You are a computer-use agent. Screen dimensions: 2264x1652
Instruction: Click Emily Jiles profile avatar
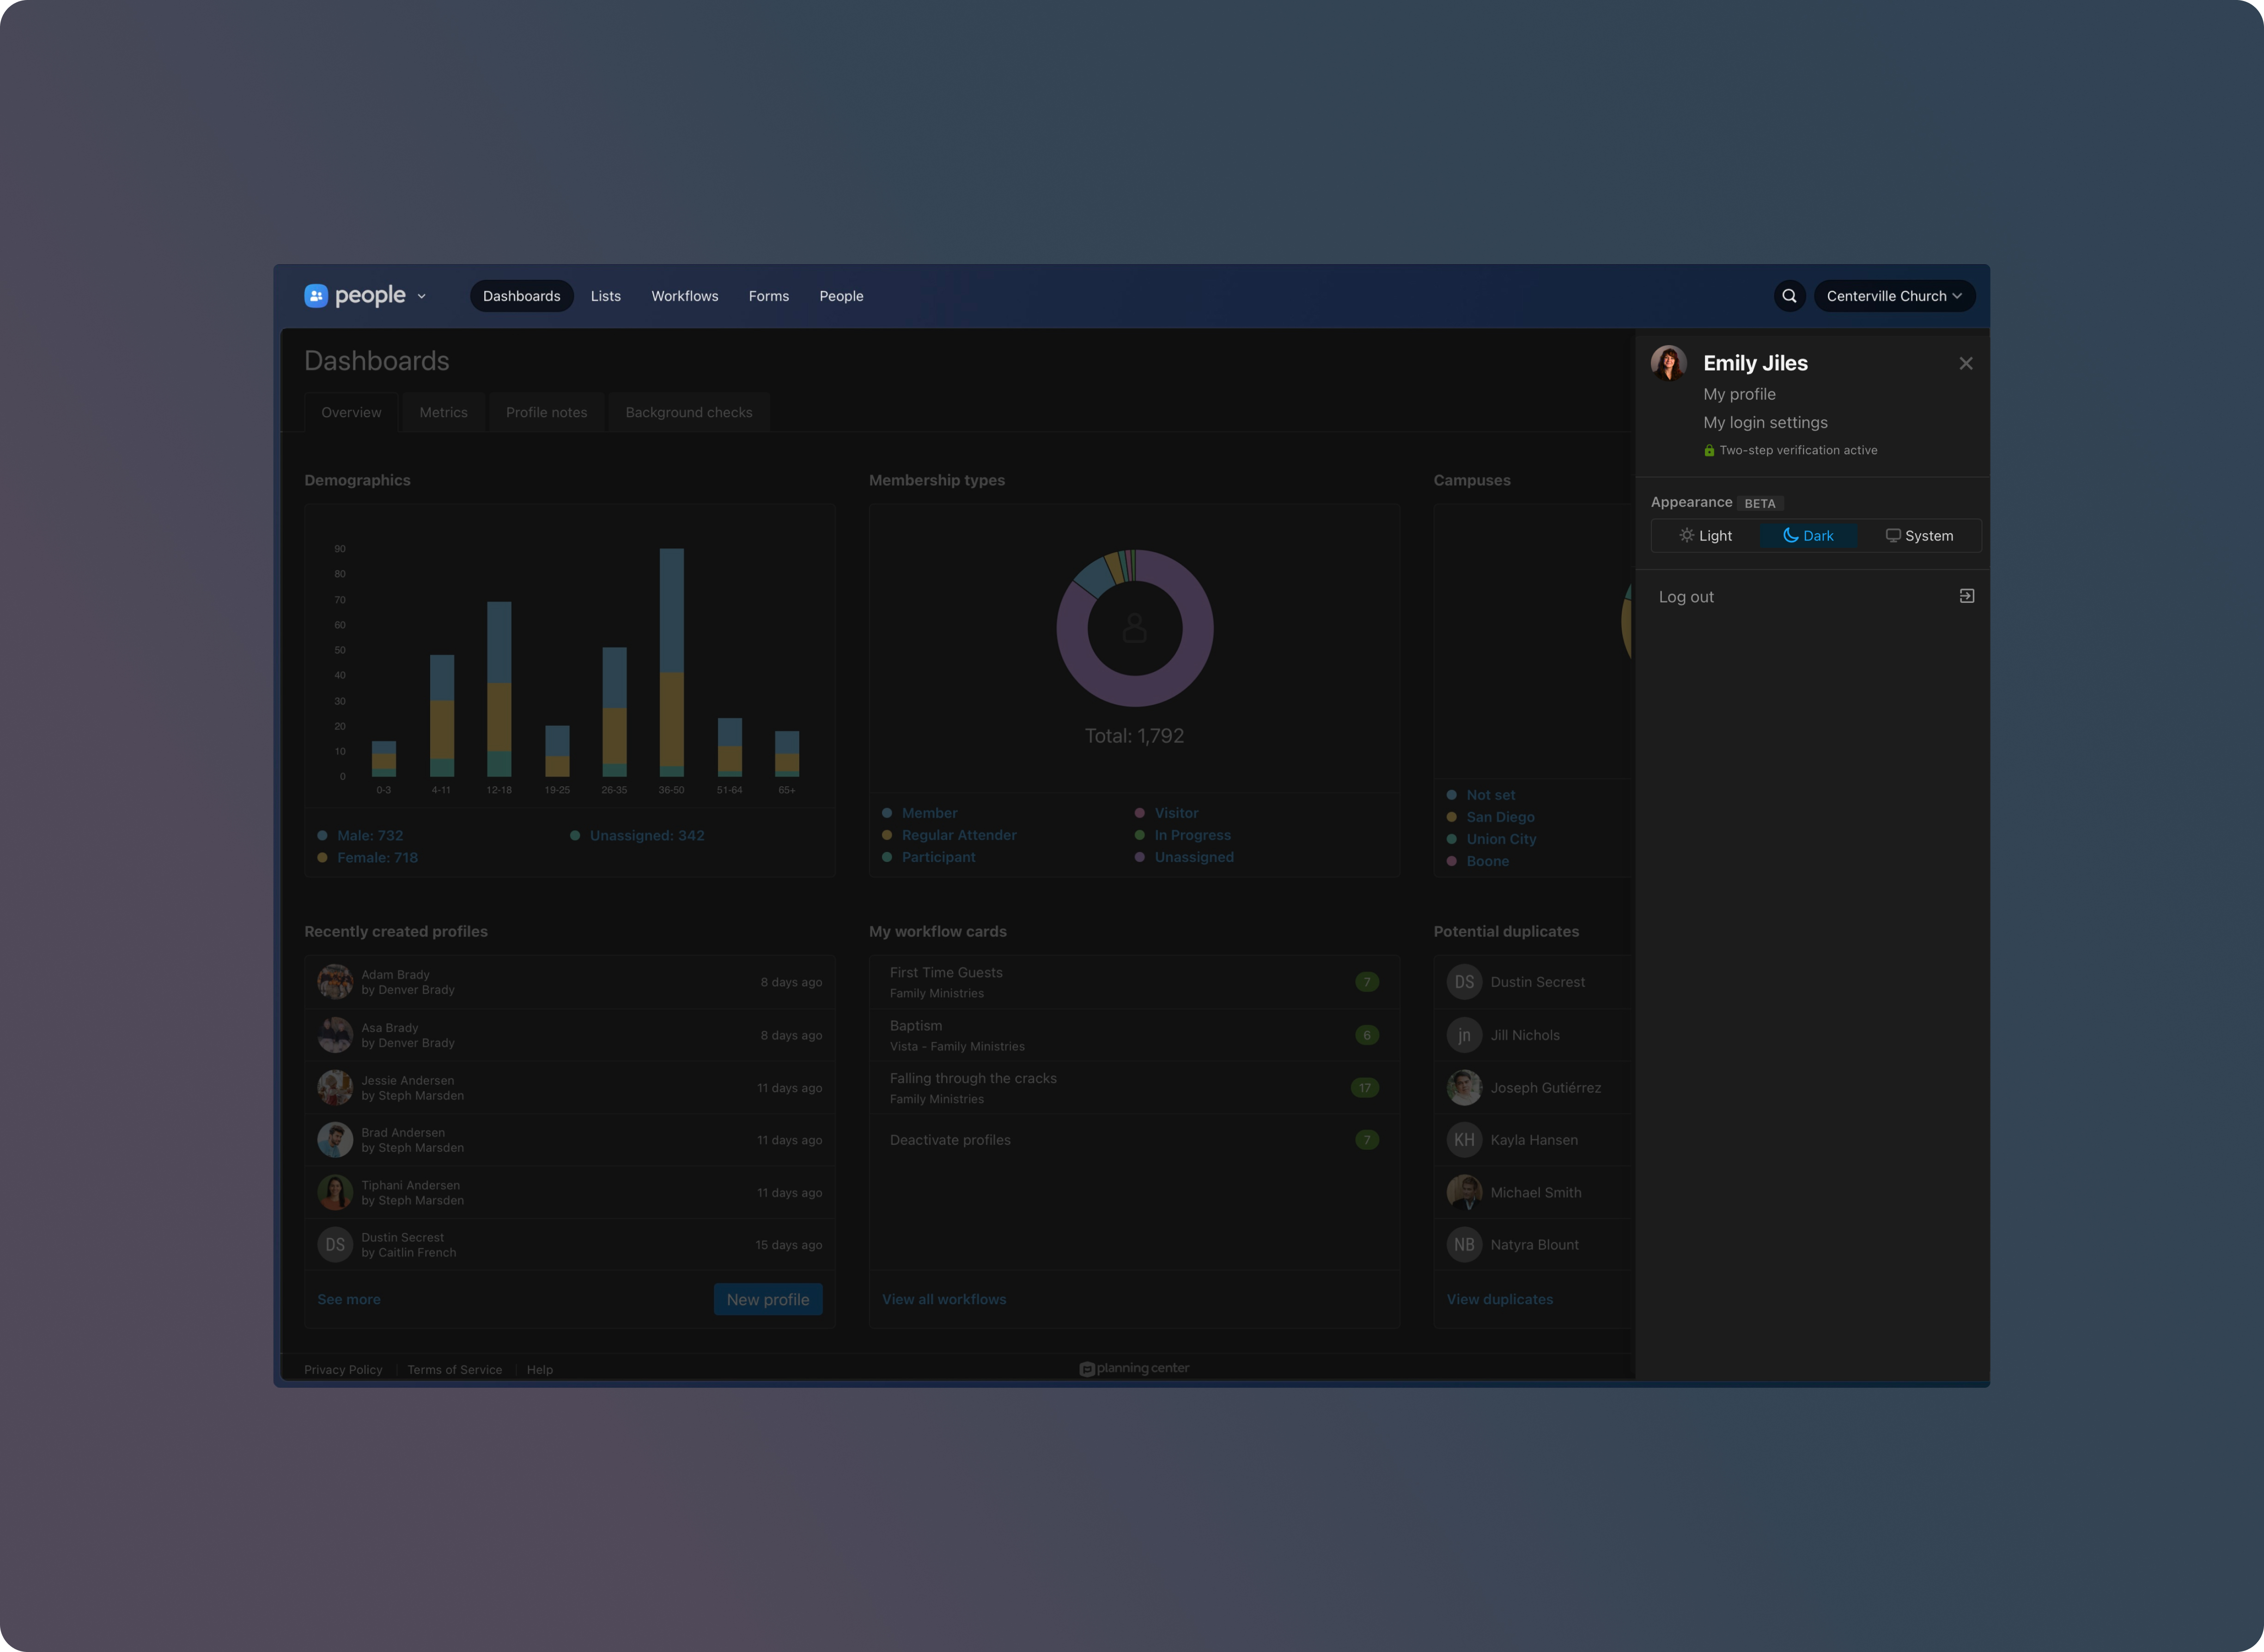coord(1668,363)
